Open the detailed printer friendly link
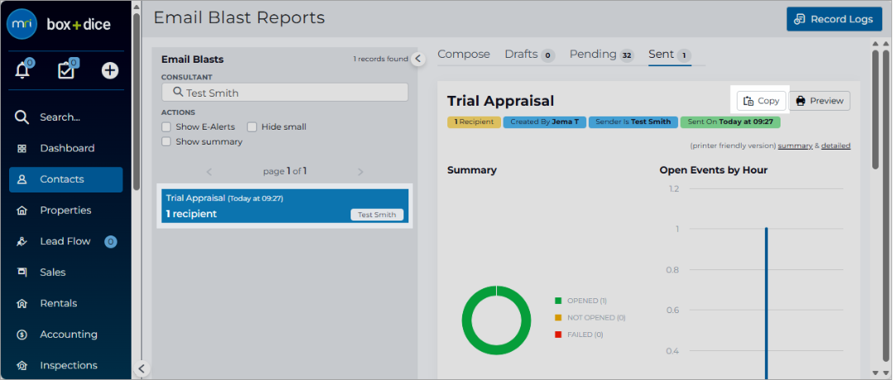 pos(835,145)
